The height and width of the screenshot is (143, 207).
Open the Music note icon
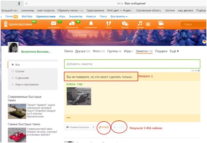(140, 24)
